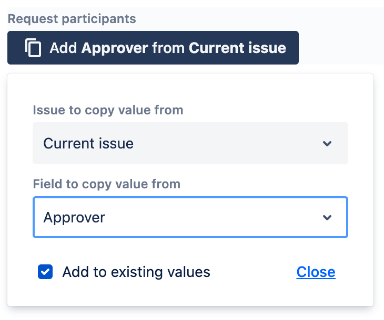Click the Current issue text in the gray select
384x320 pixels.
point(88,143)
